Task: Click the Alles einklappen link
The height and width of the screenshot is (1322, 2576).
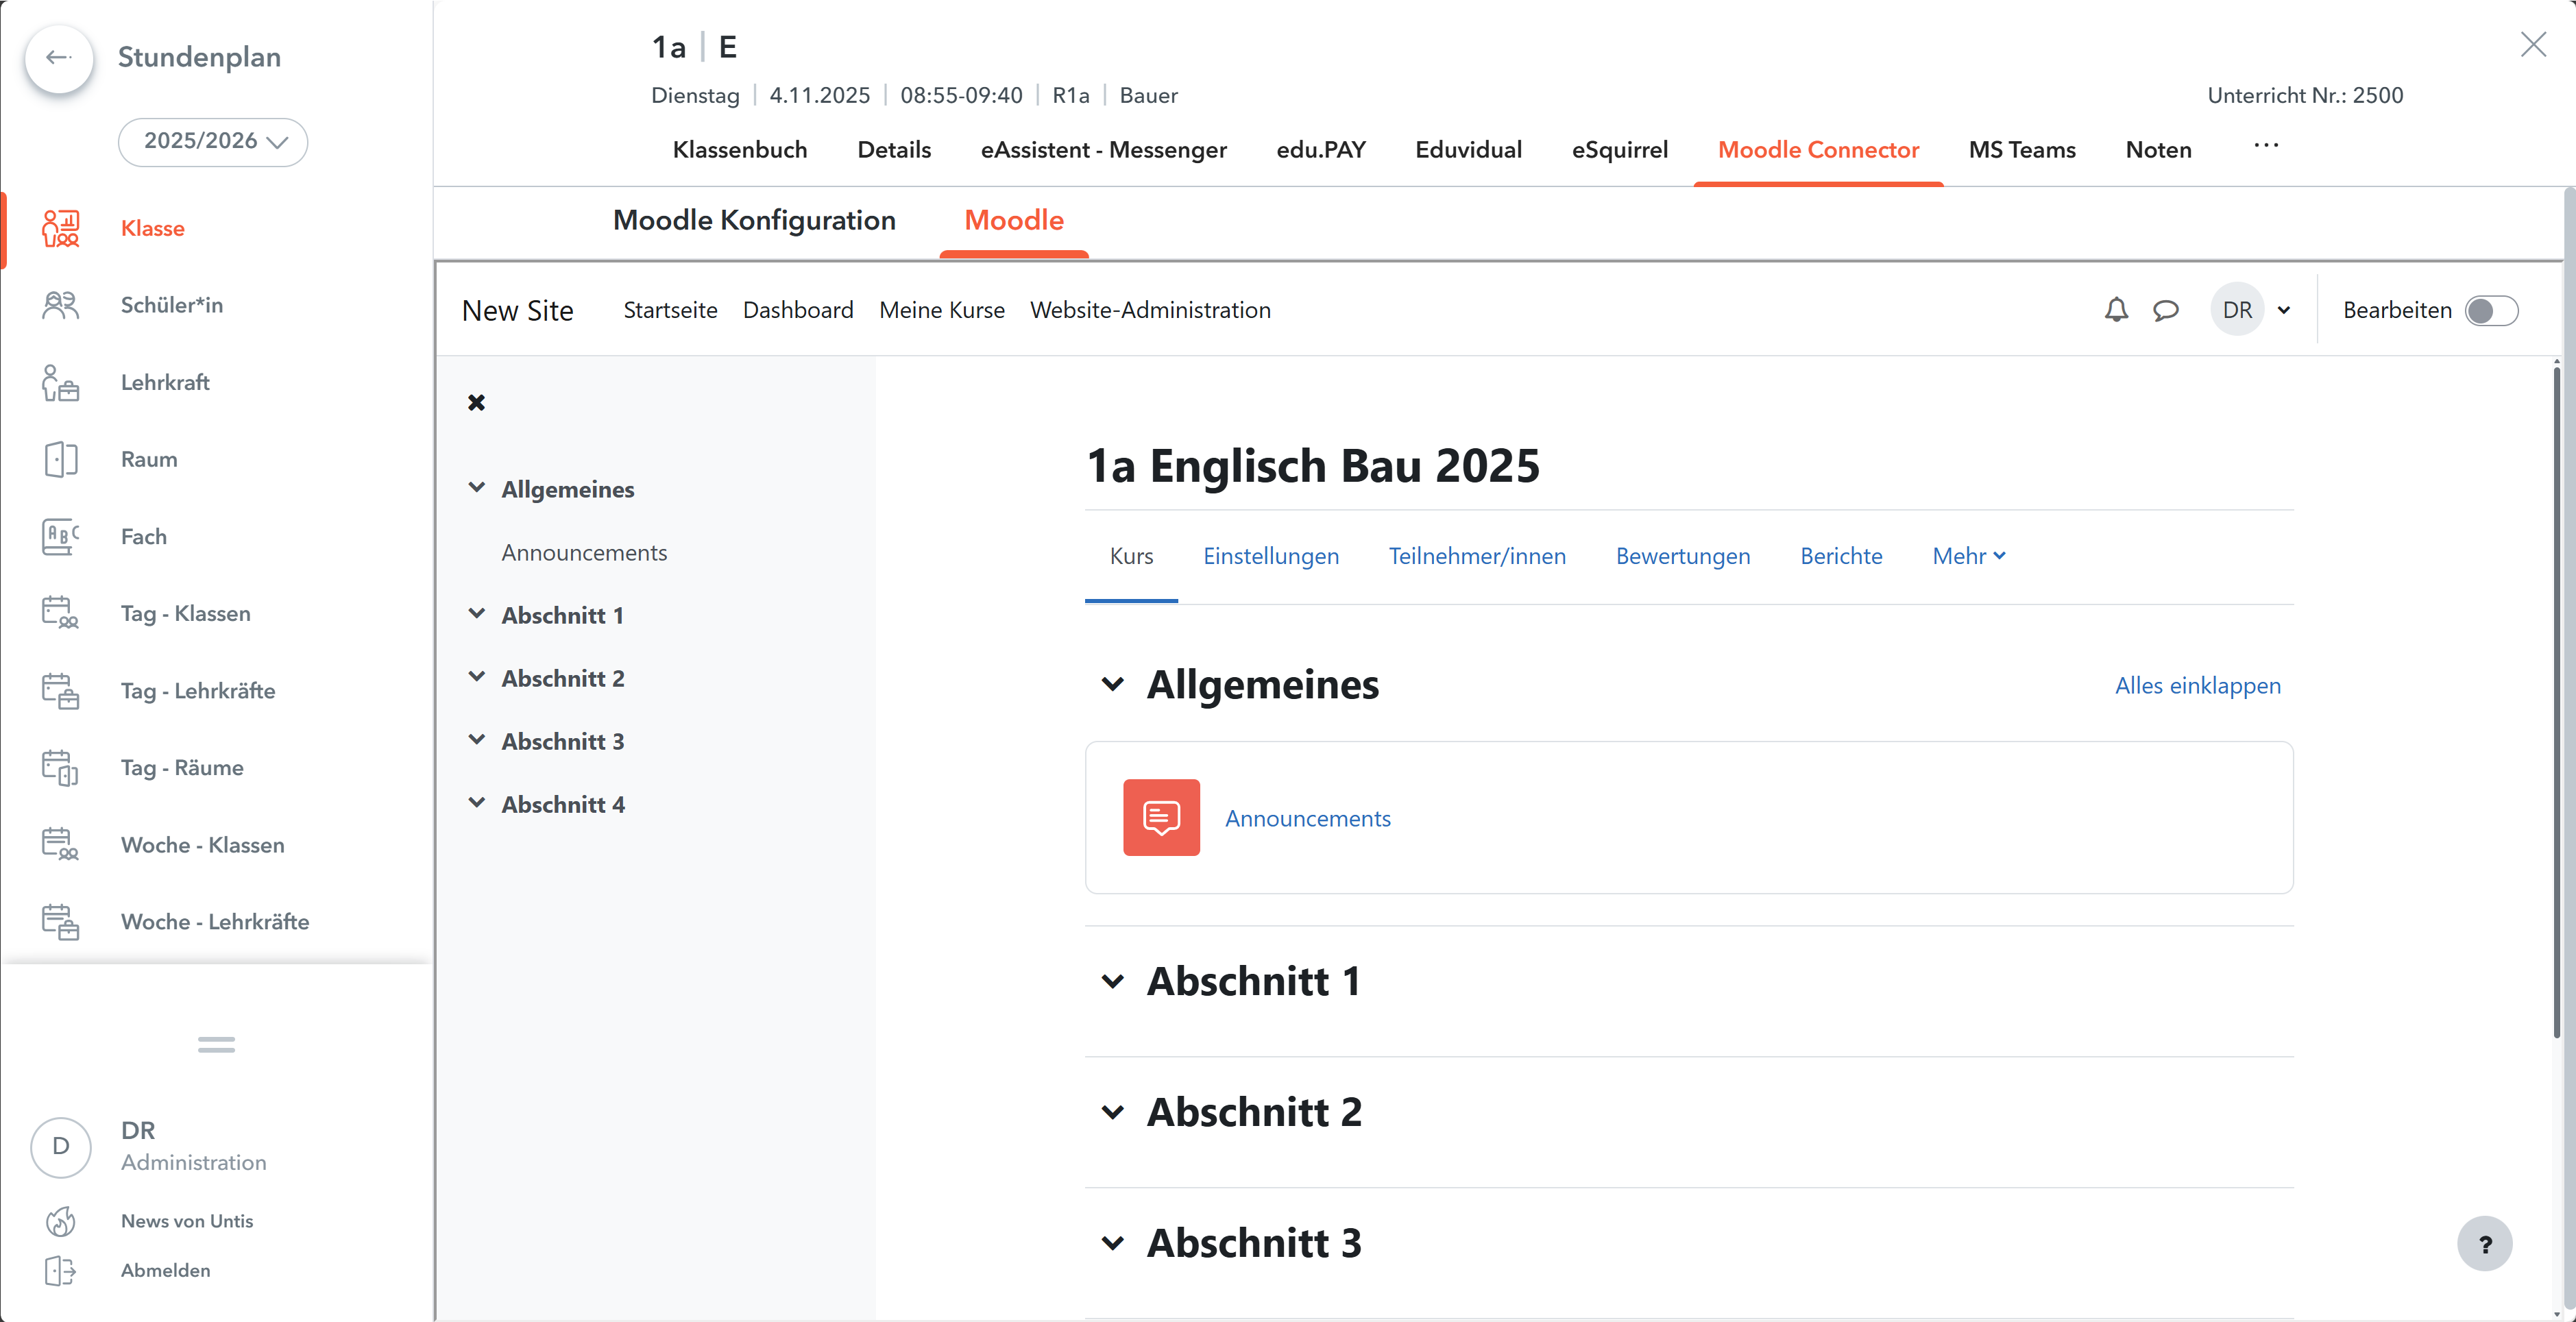Action: click(x=2197, y=686)
